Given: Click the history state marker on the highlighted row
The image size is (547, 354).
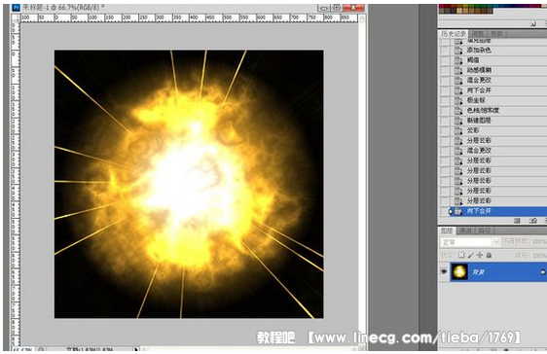Looking at the screenshot, I should 451,211.
